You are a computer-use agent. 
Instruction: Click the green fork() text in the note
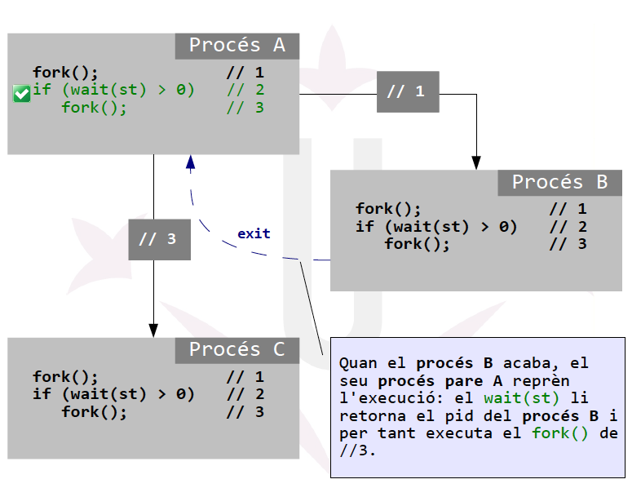[559, 433]
